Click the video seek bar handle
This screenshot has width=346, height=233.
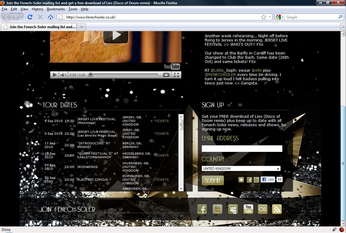[91, 75]
